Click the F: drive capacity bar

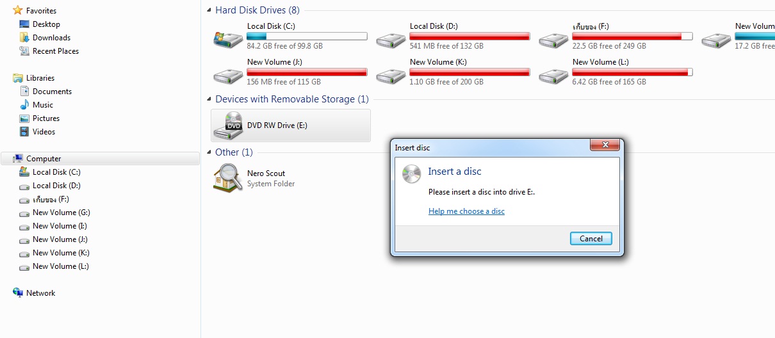[632, 36]
